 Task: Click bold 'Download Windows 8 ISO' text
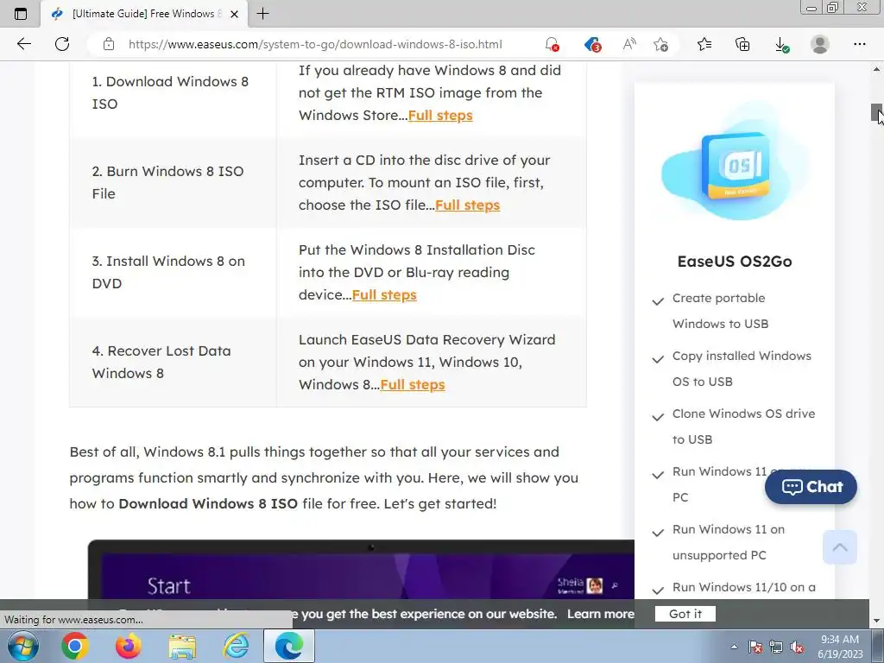[208, 503]
